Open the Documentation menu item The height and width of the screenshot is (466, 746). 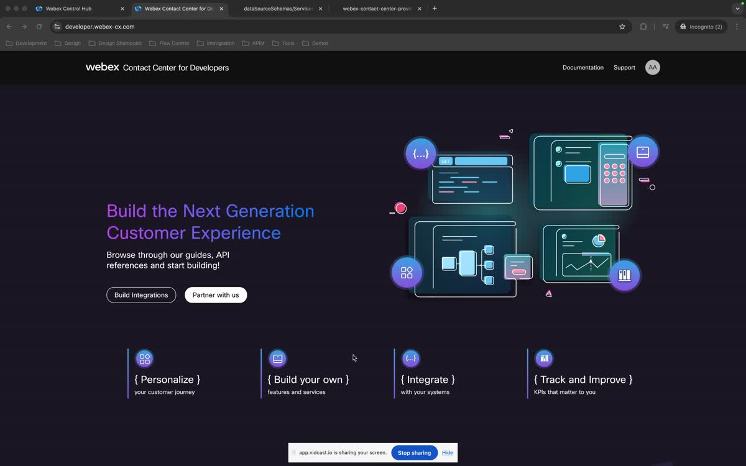pos(583,68)
